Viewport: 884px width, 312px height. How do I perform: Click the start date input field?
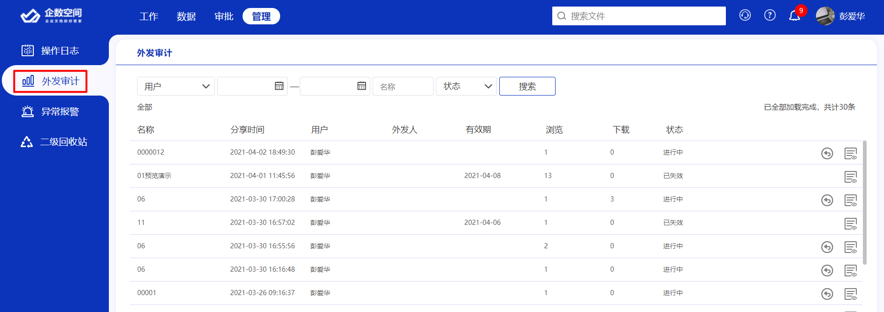[252, 86]
